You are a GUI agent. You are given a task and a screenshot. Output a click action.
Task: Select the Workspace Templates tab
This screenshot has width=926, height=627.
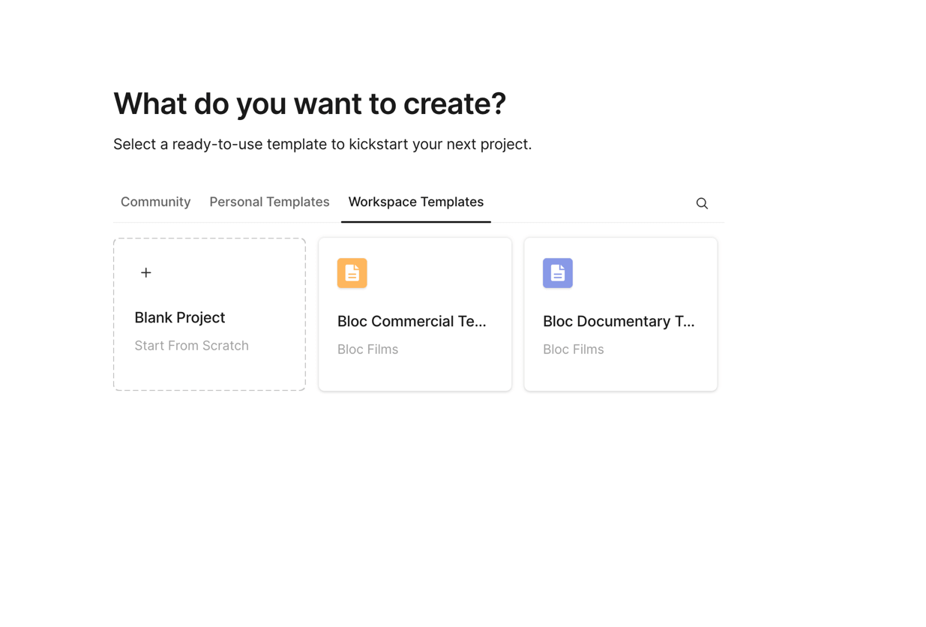[415, 202]
